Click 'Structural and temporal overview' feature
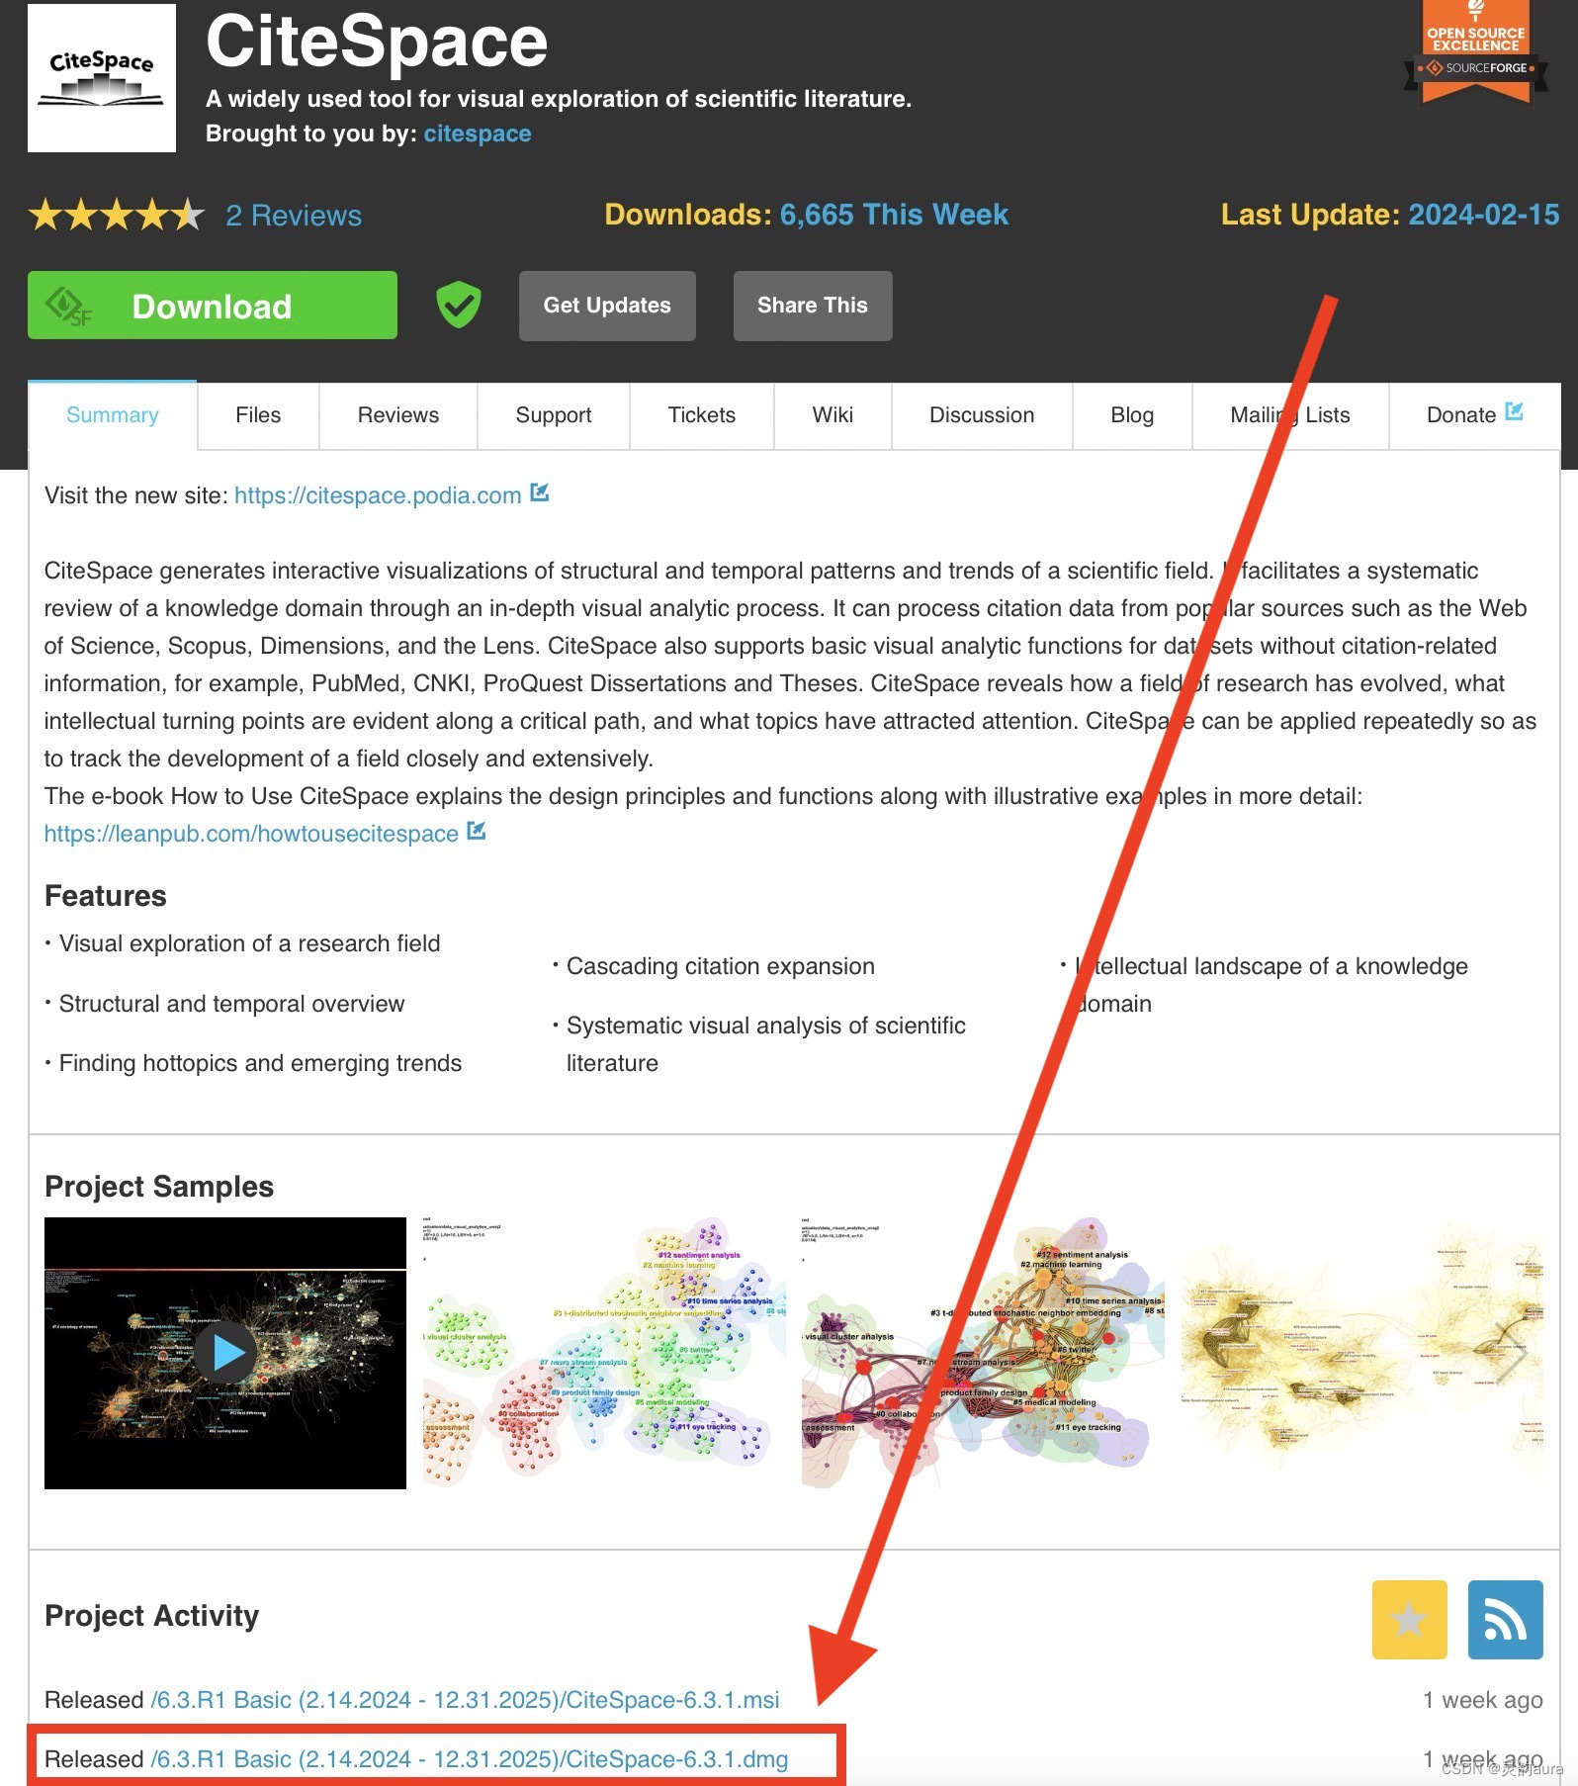Viewport: 1578px width, 1786px height. 232,1004
